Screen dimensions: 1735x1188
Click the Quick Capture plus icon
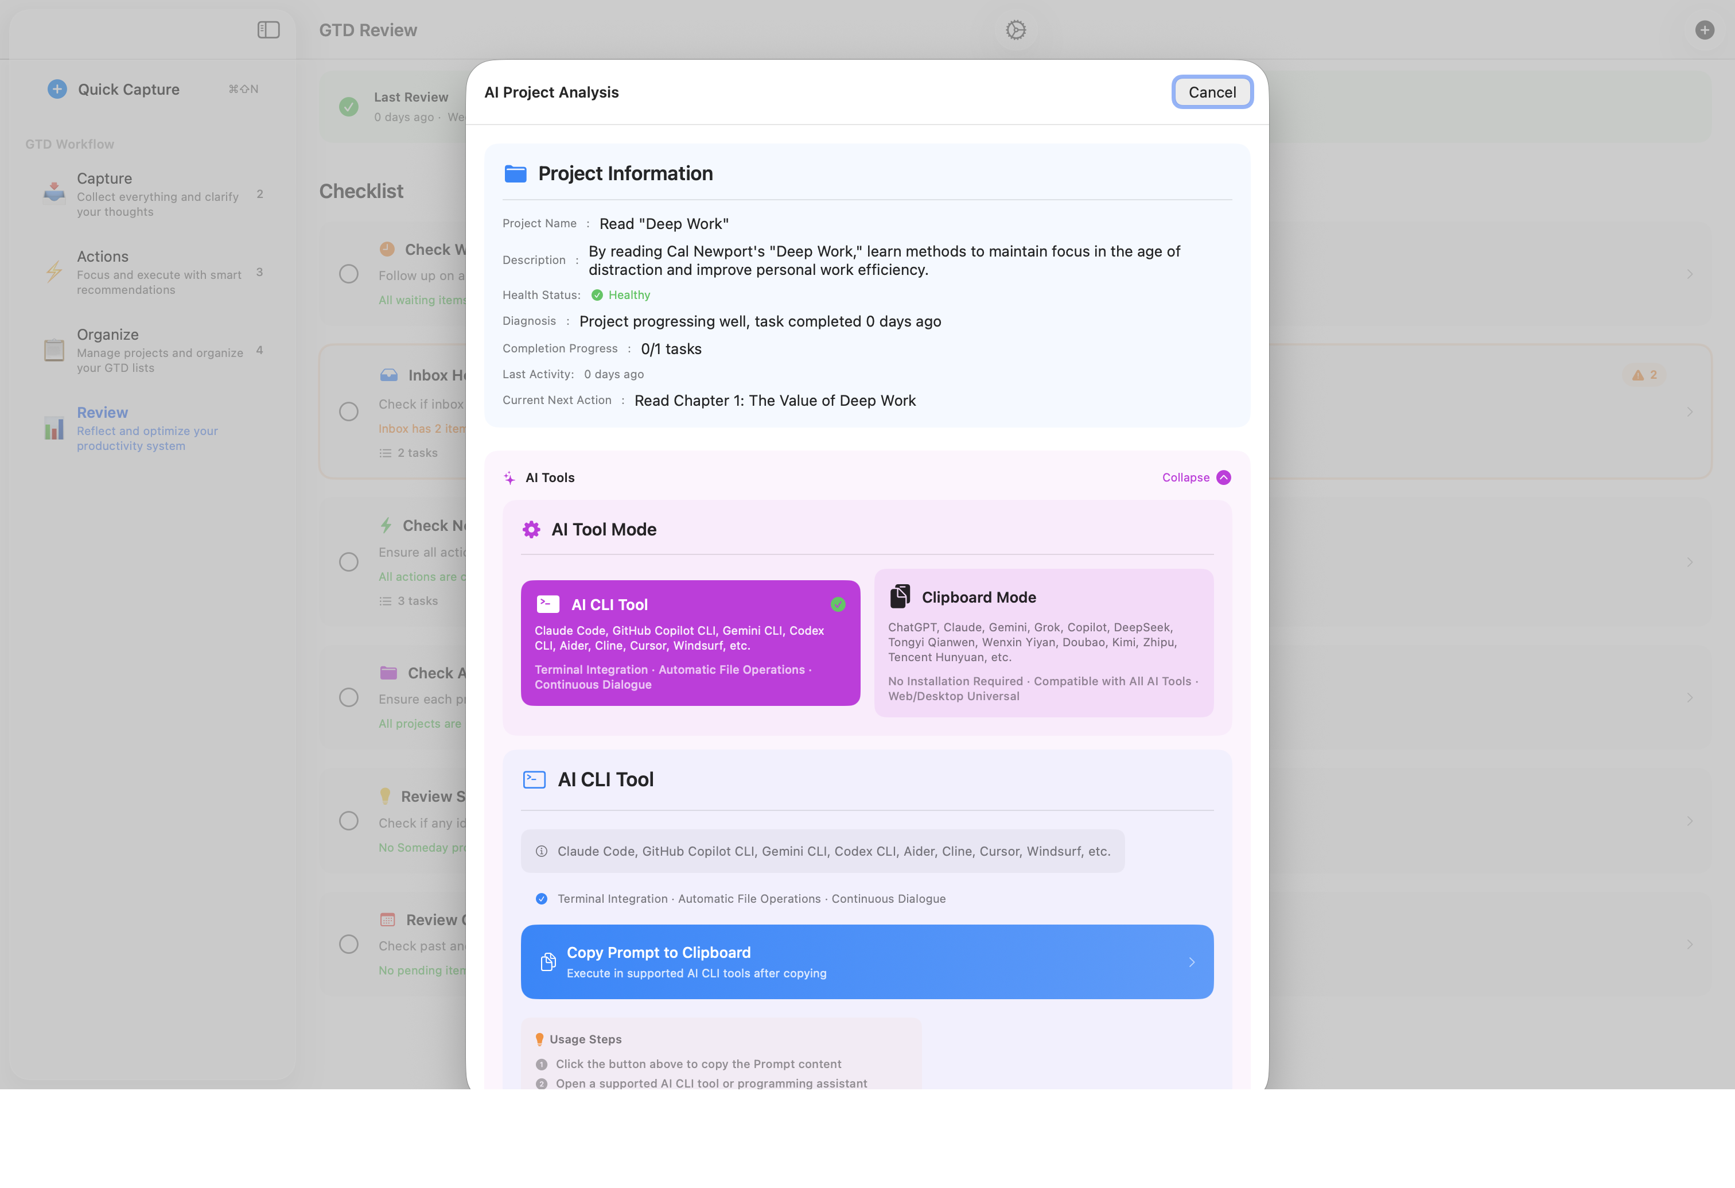coord(56,88)
